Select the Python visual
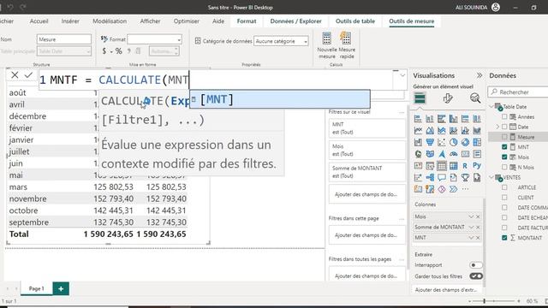 pos(477,166)
